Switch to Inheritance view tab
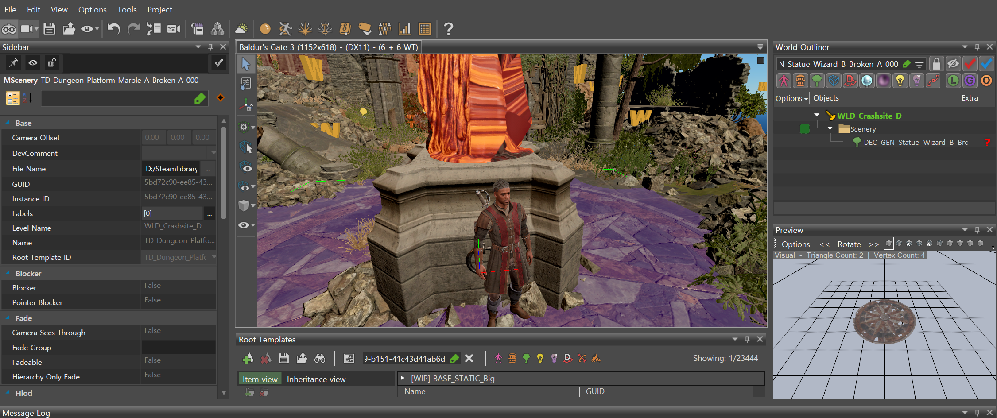The image size is (997, 418). point(316,379)
